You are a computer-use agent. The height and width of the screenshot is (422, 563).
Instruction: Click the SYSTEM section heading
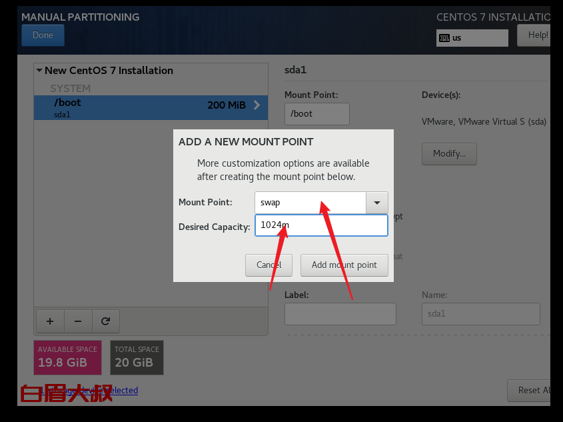point(71,89)
